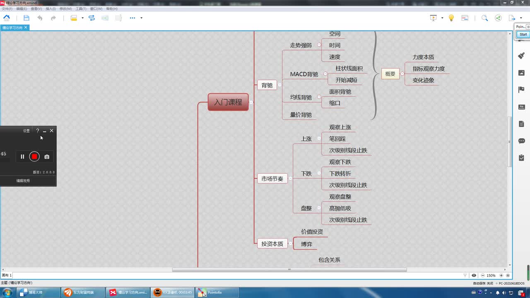Open the search magnifier icon
530x298 pixels.
tap(484, 18)
